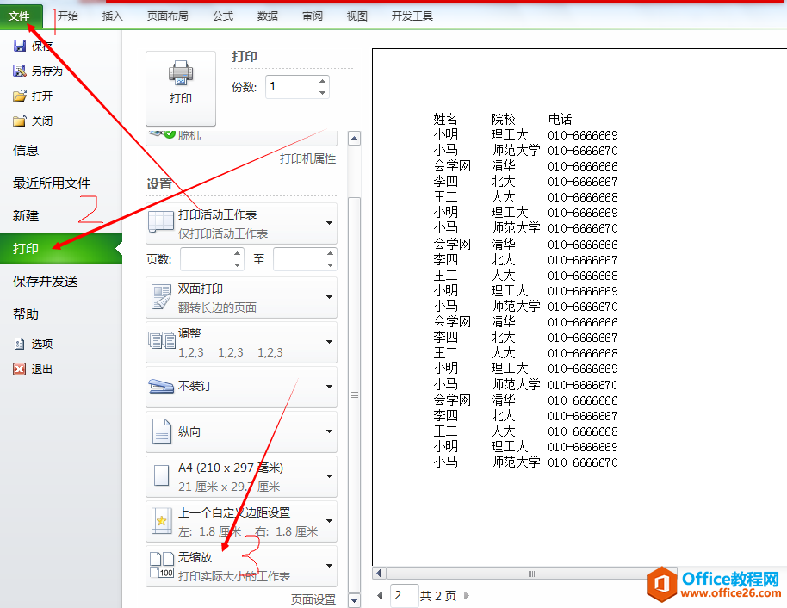Click the 页面设置 link
787x608 pixels.
tap(313, 599)
